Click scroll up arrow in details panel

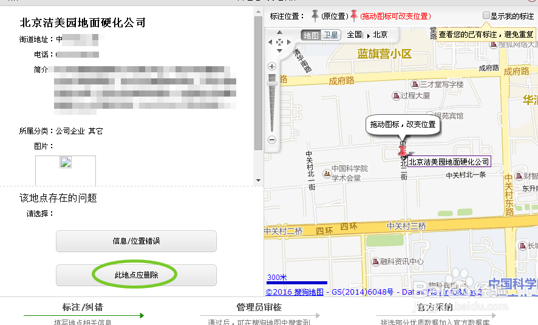pos(258,12)
